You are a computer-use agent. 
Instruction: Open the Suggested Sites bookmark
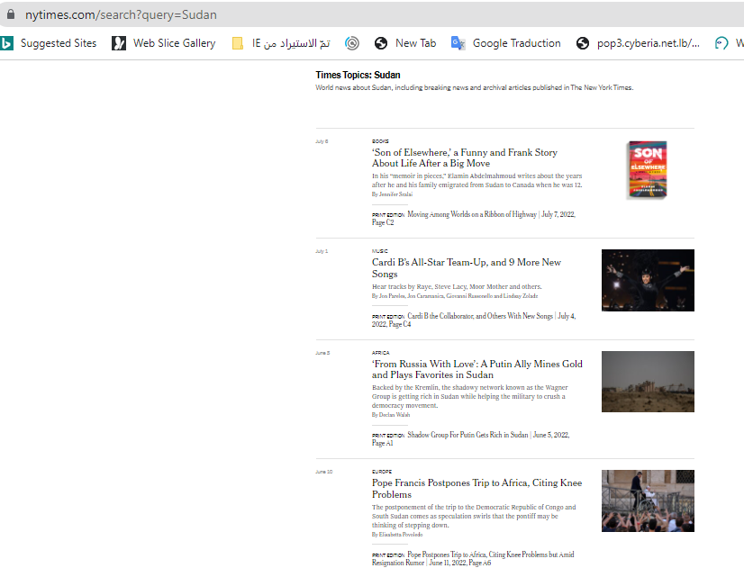[x=50, y=43]
